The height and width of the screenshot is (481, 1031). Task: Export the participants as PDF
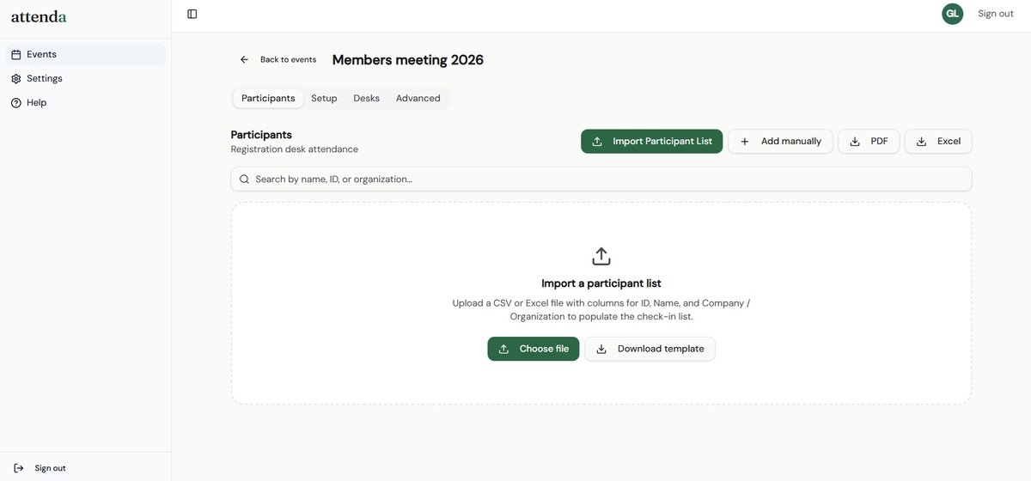(869, 141)
